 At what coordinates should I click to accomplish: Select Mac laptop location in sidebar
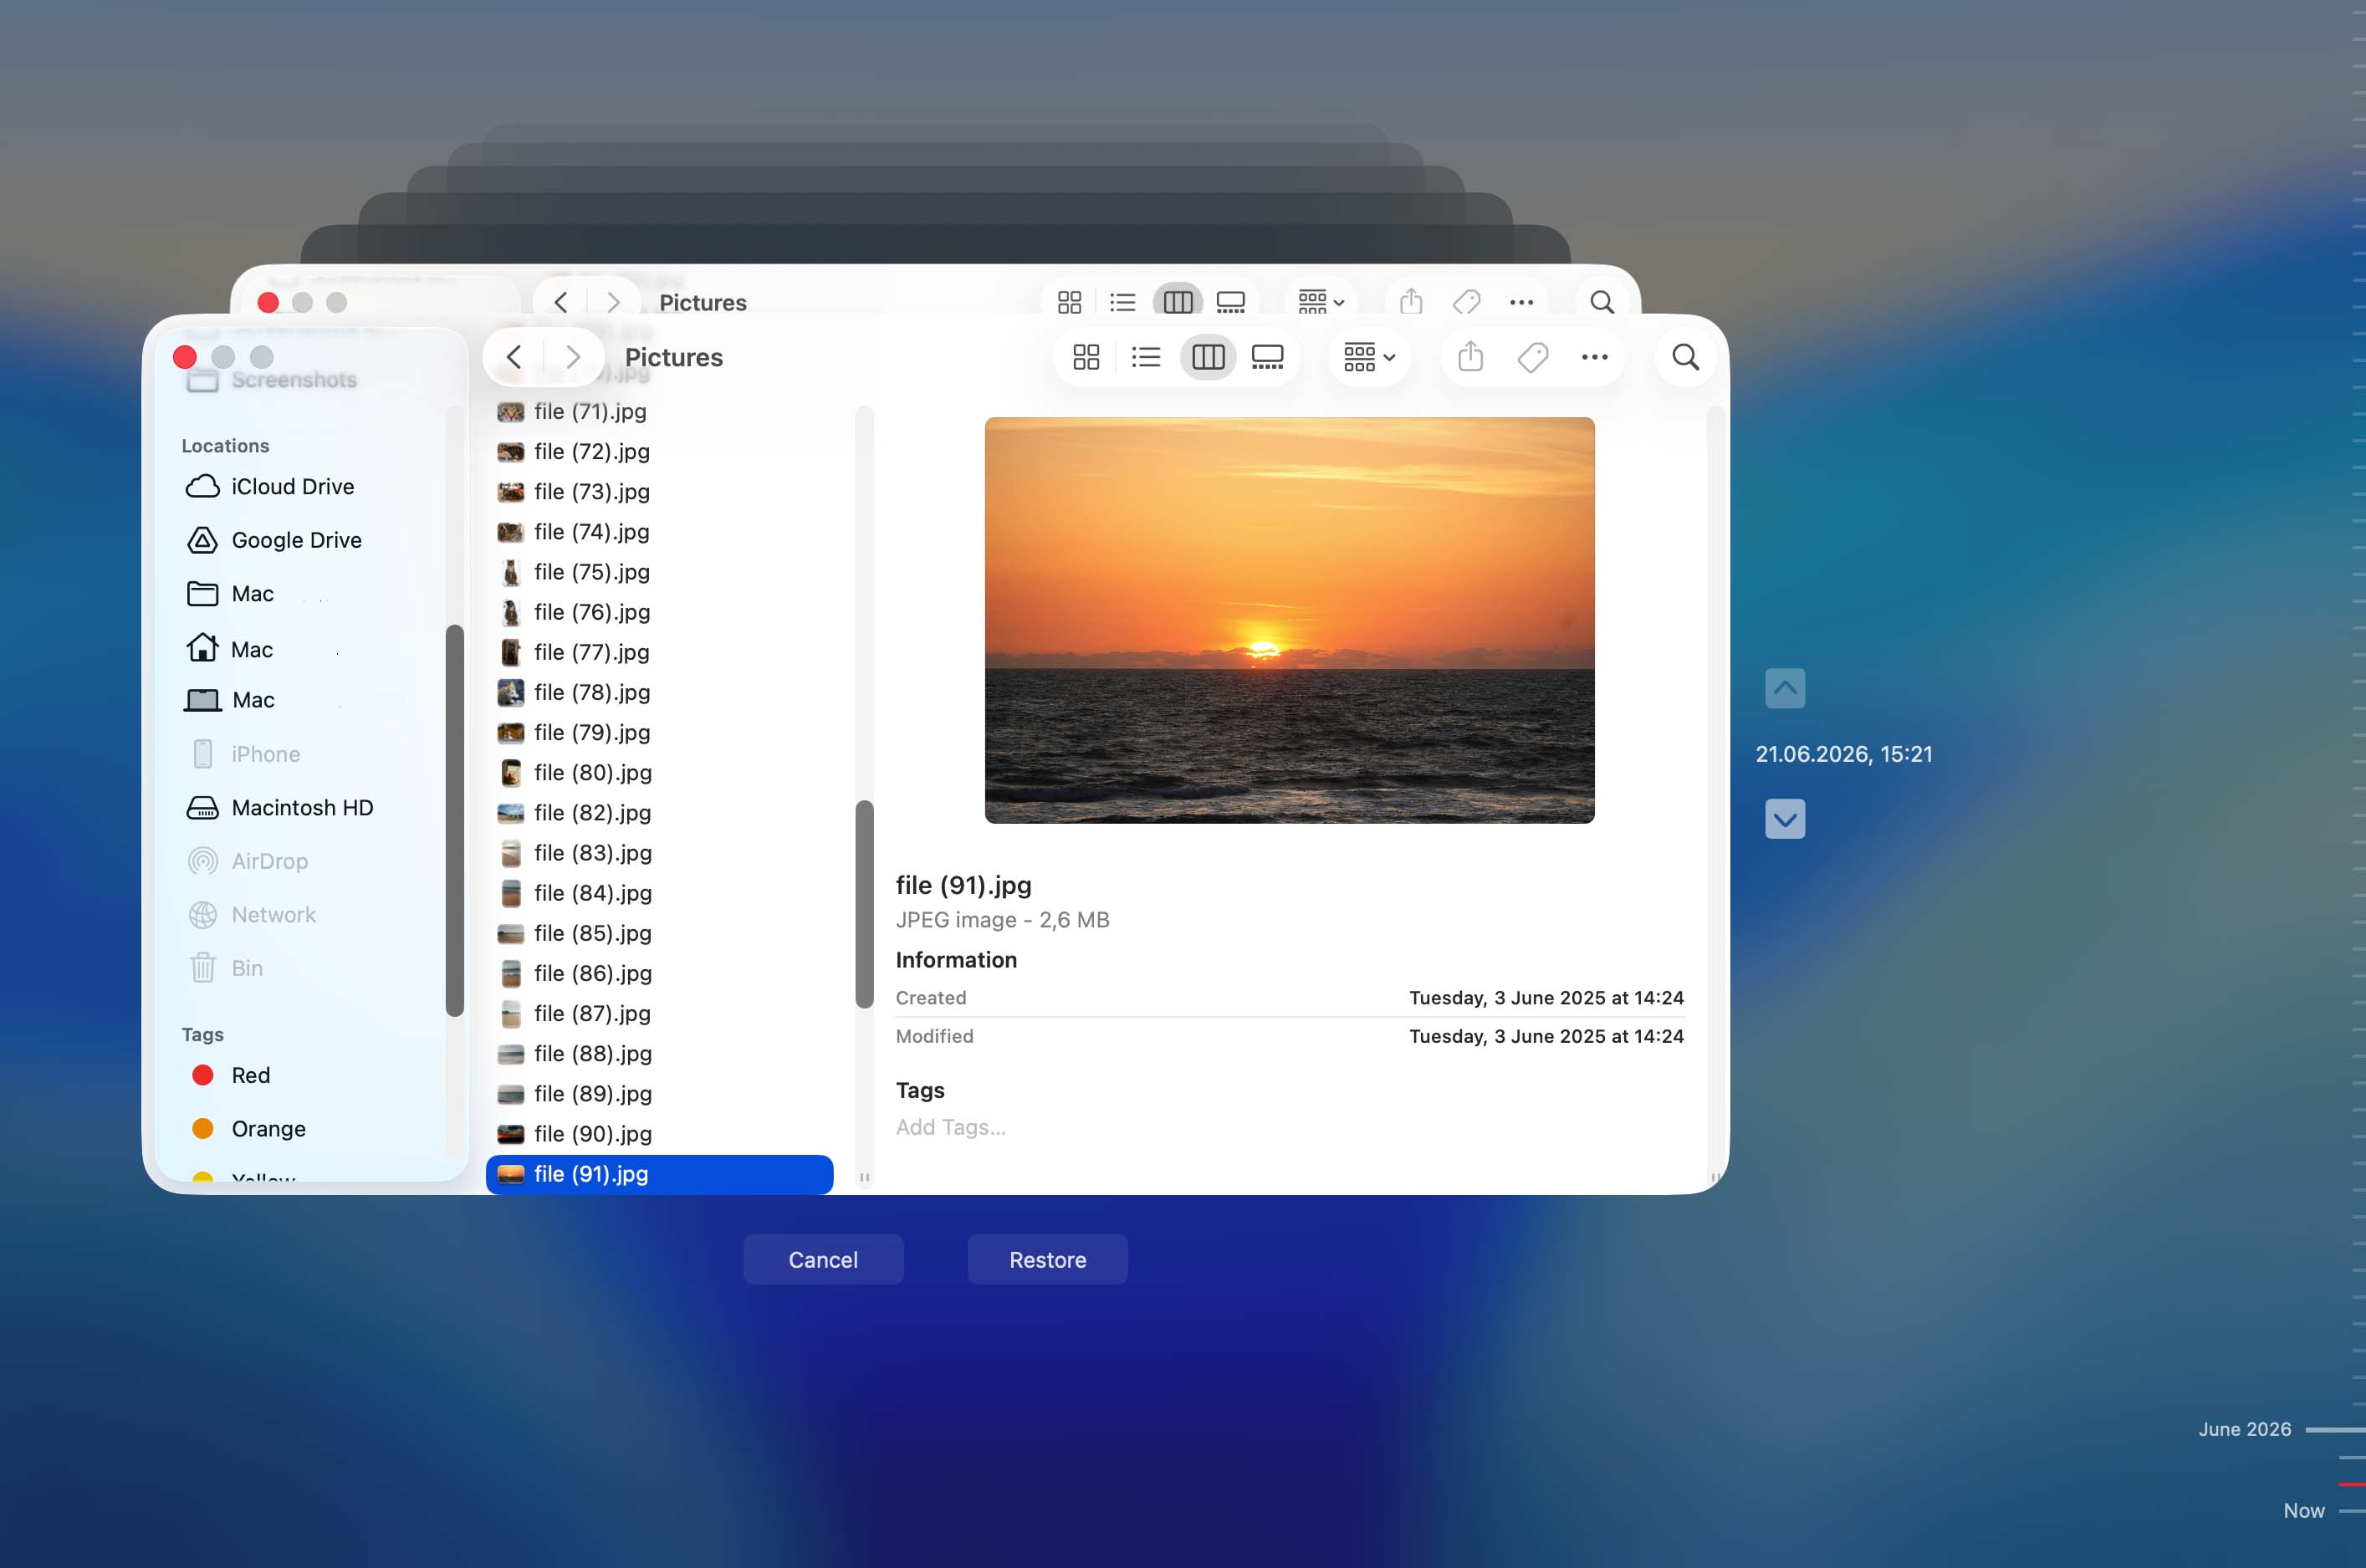230,700
